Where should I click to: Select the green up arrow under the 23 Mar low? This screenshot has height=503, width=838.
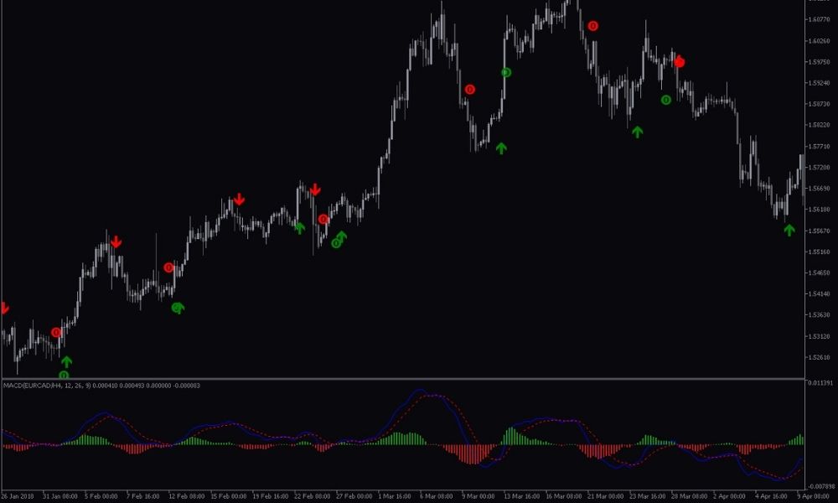pos(637,132)
